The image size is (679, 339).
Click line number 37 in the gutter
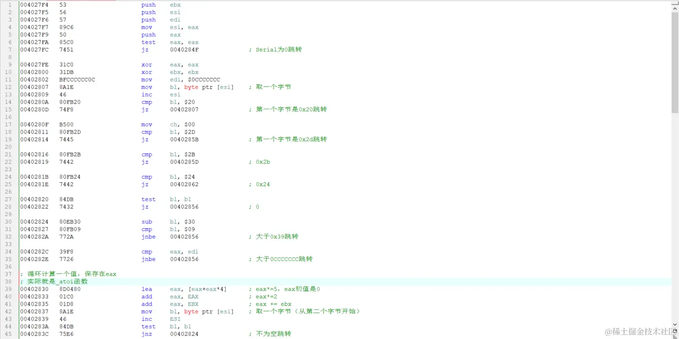tap(9, 274)
